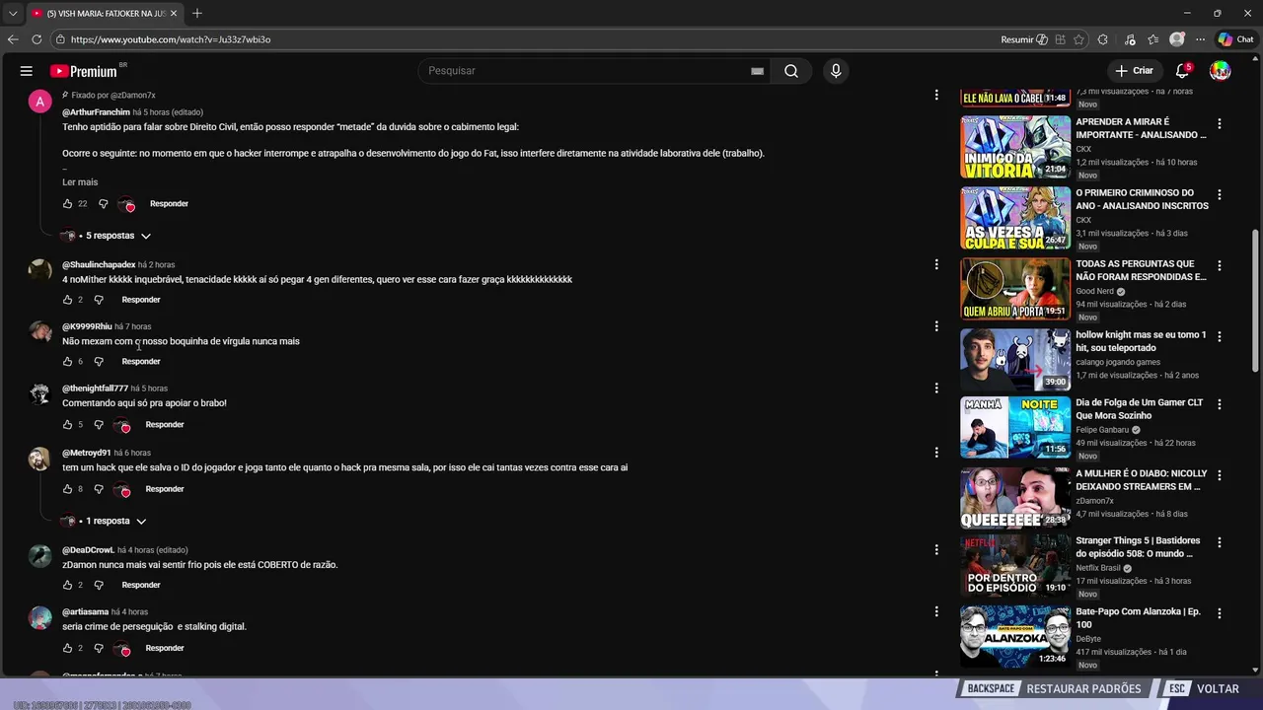Open on-screen keyboard in search box

(x=757, y=71)
